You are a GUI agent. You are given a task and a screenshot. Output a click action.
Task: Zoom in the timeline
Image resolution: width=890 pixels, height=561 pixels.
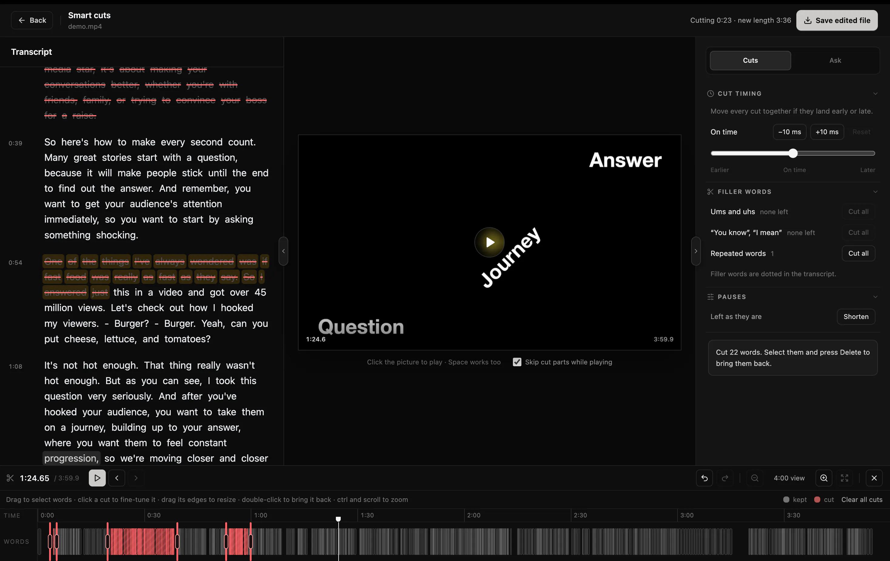[824, 478]
